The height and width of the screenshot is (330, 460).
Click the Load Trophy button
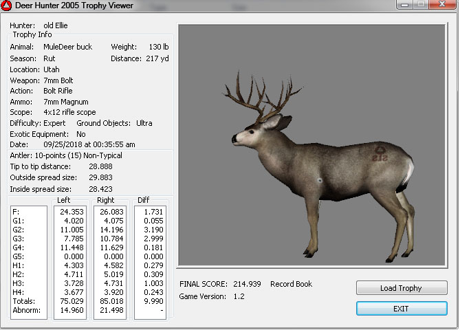tap(402, 288)
